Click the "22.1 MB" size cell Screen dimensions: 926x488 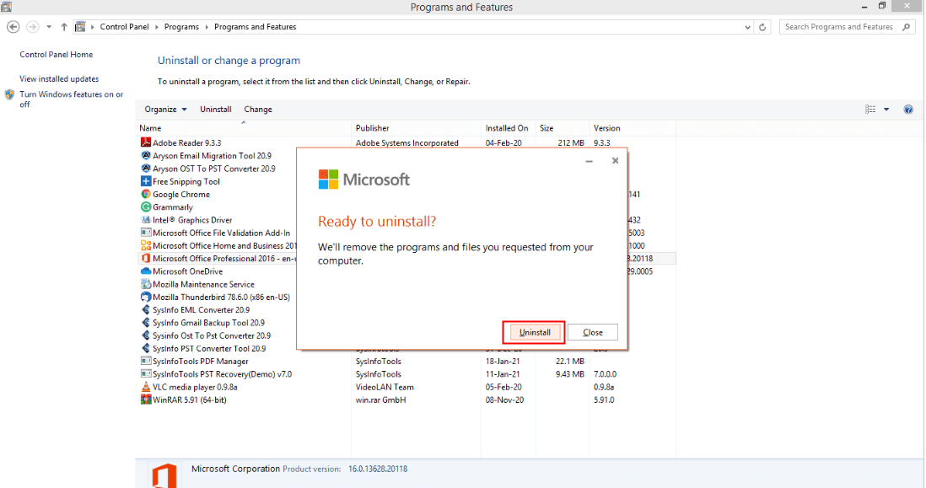(x=570, y=361)
